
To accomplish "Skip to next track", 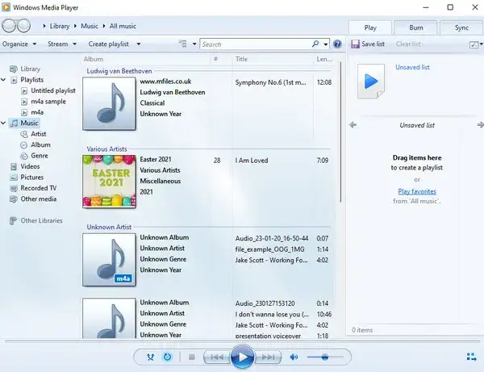I will tap(268, 357).
